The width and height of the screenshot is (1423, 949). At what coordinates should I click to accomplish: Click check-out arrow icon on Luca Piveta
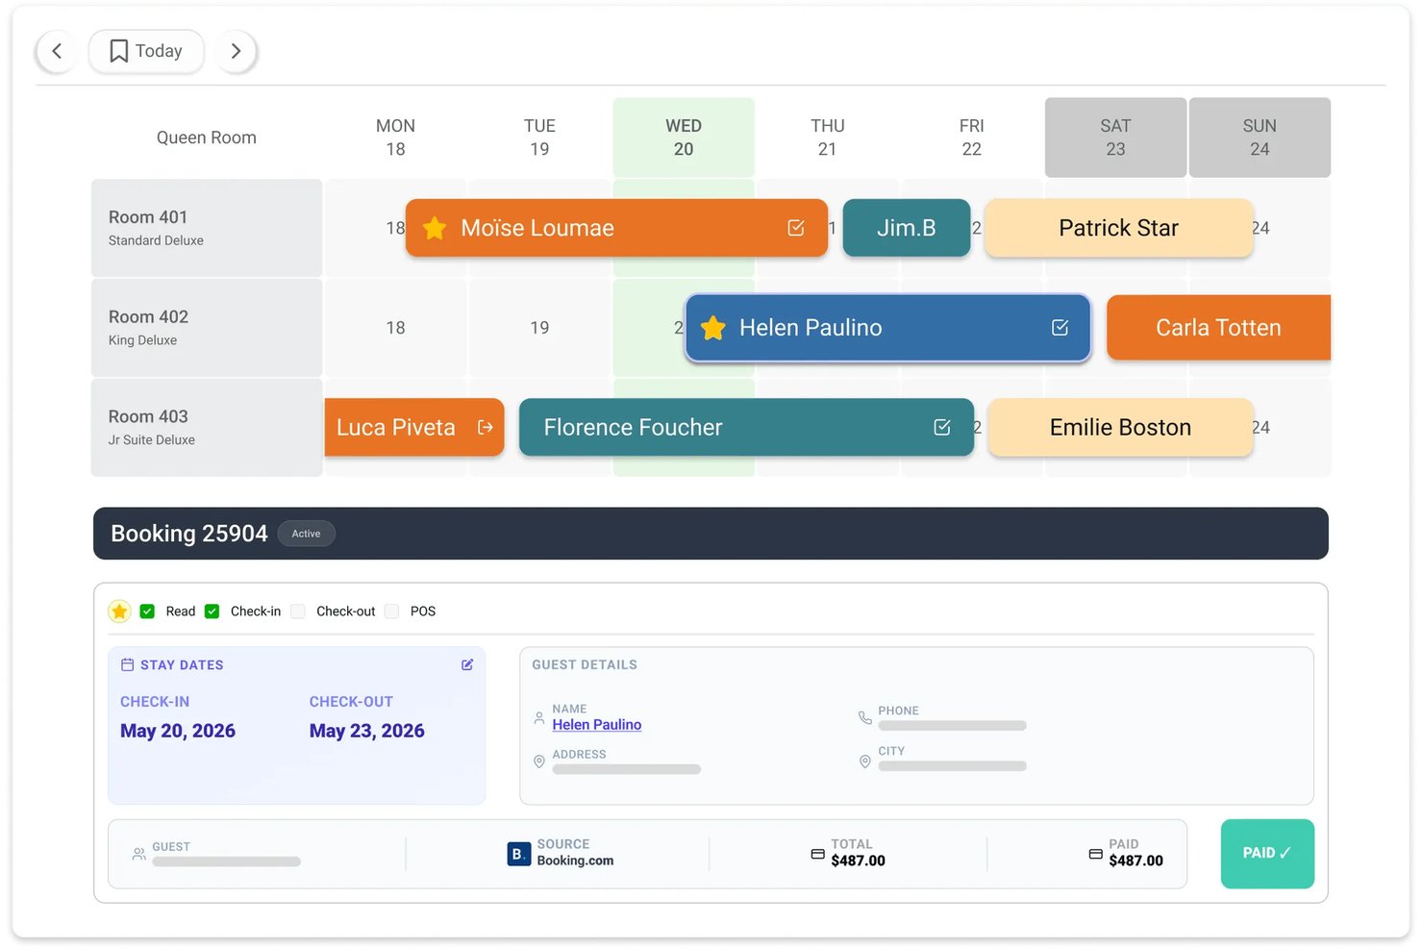click(x=486, y=427)
